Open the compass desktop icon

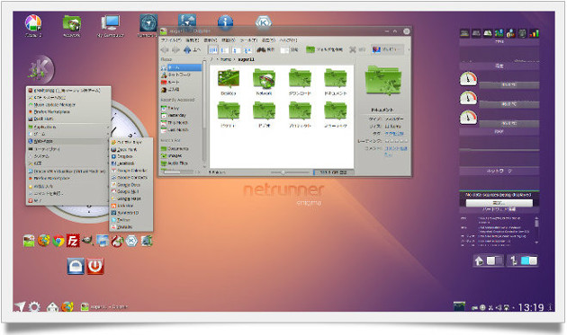tap(148, 22)
